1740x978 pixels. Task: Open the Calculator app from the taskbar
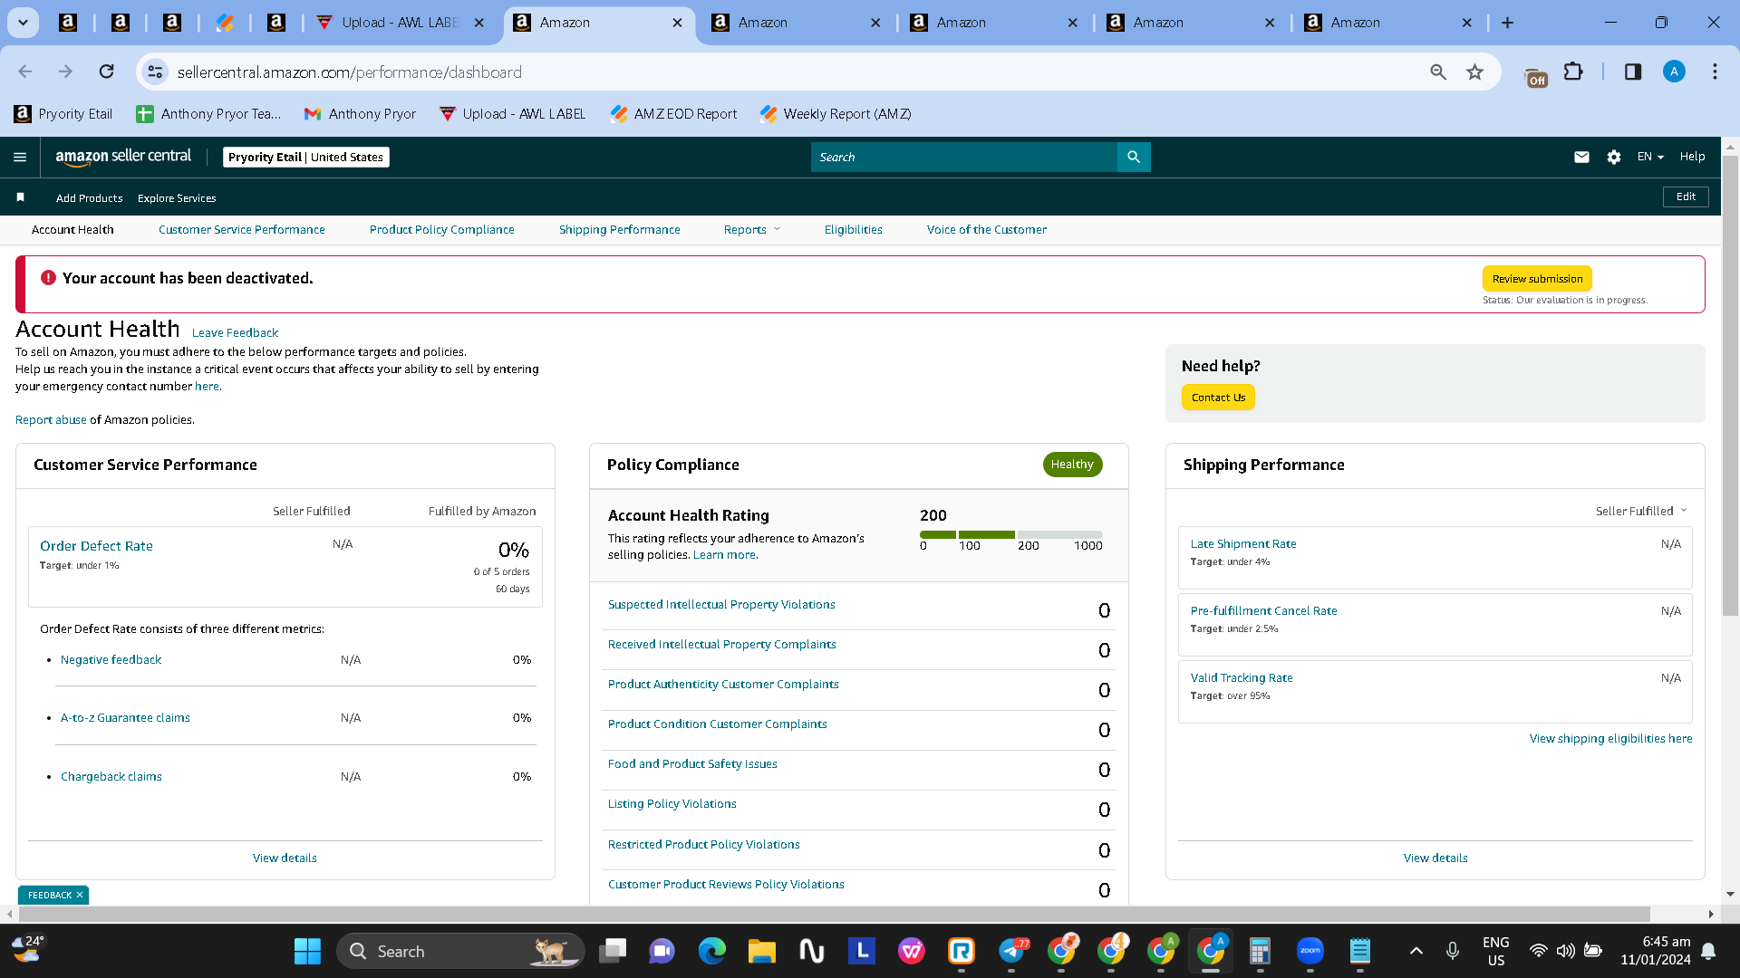click(1261, 951)
